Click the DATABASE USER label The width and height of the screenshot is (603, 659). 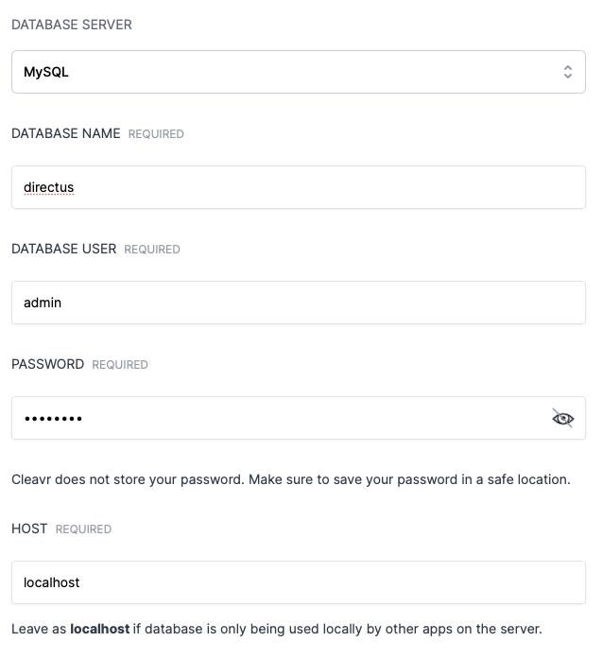coord(64,249)
